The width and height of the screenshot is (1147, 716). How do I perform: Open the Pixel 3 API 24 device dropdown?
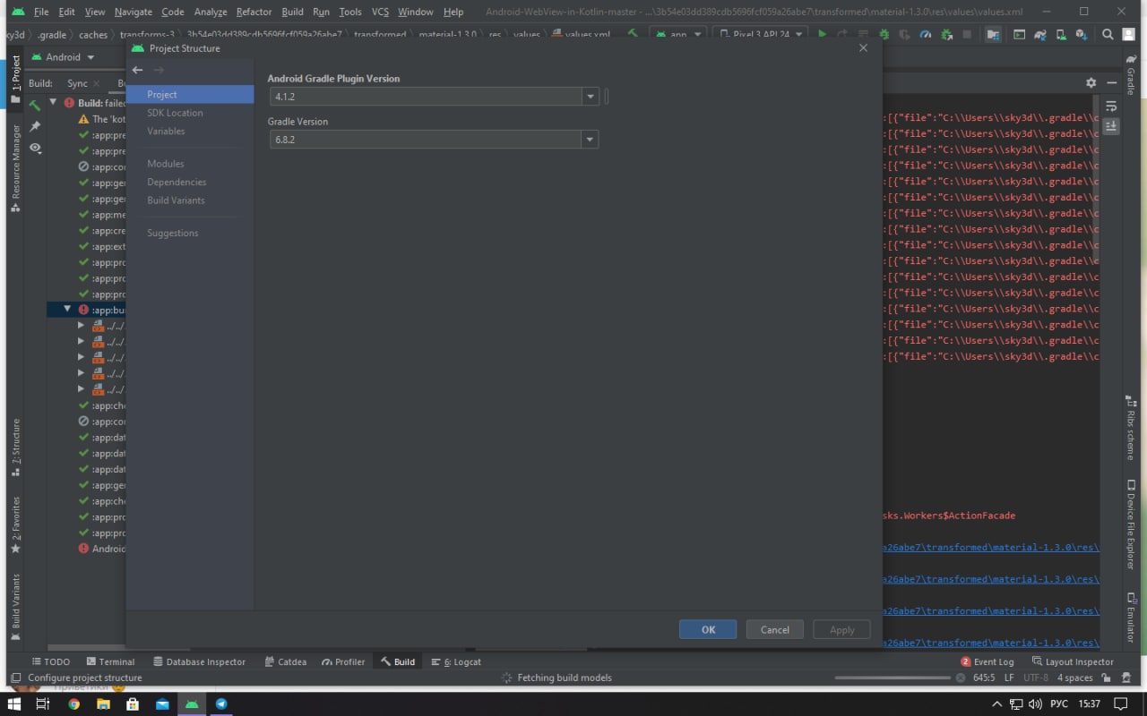coord(760,34)
